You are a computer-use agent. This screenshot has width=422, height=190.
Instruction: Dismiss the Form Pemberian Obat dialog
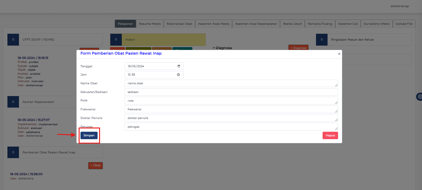pos(339,53)
